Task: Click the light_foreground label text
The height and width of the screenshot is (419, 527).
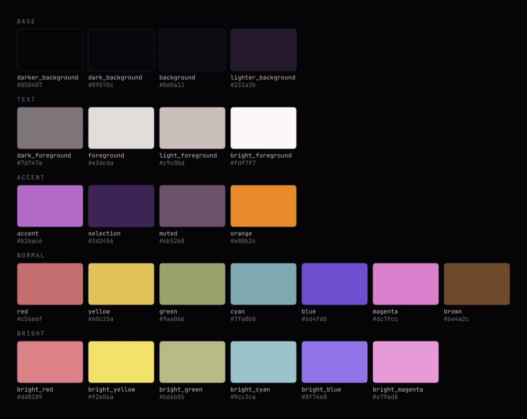Action: point(188,155)
